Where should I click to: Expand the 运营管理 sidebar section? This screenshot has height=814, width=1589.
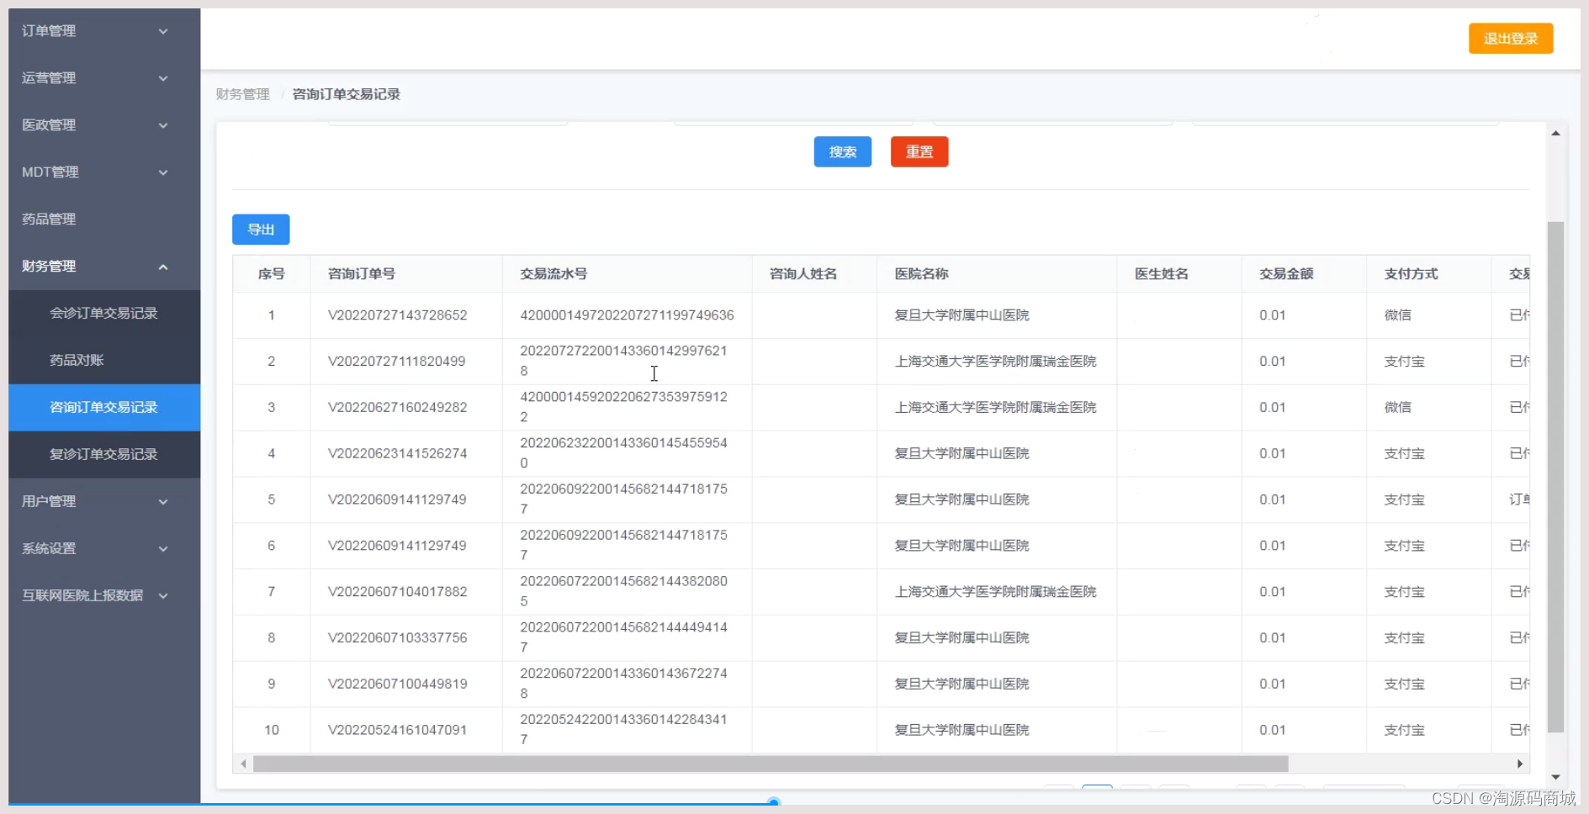[x=93, y=77]
